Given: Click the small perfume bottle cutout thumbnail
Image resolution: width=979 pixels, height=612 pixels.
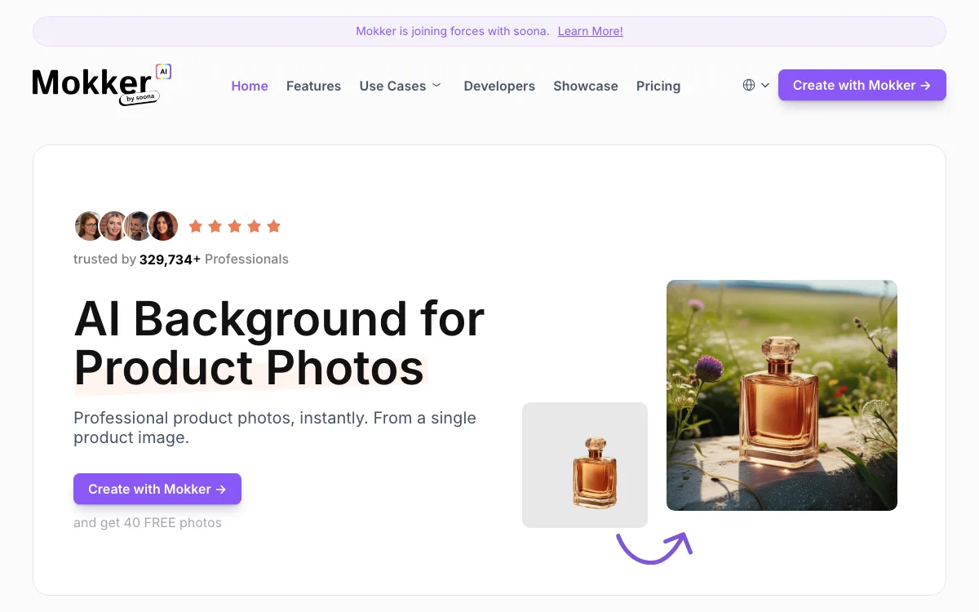Looking at the screenshot, I should point(585,465).
